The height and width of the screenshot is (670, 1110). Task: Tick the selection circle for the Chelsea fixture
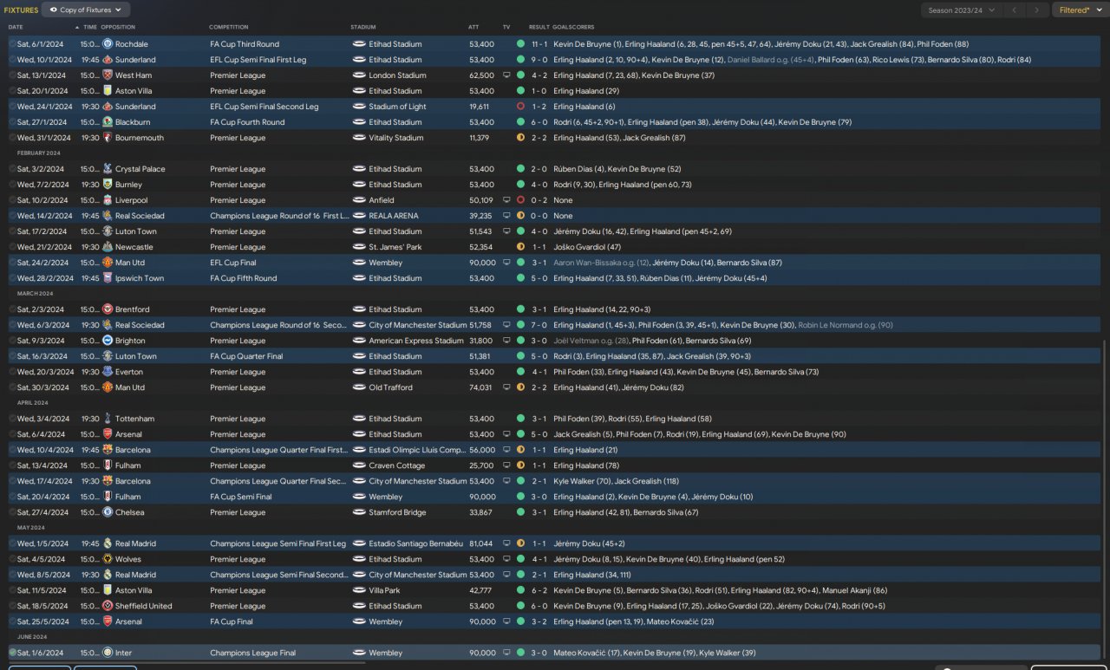pyautogui.click(x=12, y=512)
